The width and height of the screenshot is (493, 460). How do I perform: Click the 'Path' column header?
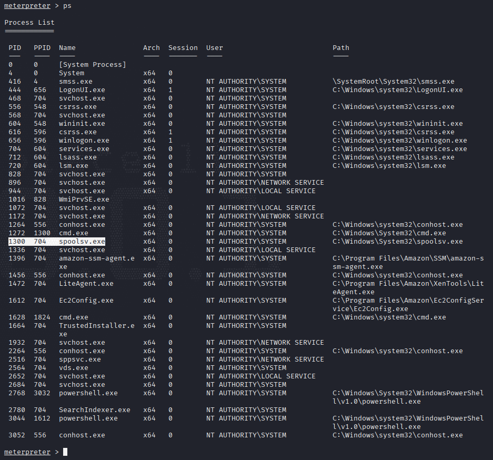pos(341,48)
